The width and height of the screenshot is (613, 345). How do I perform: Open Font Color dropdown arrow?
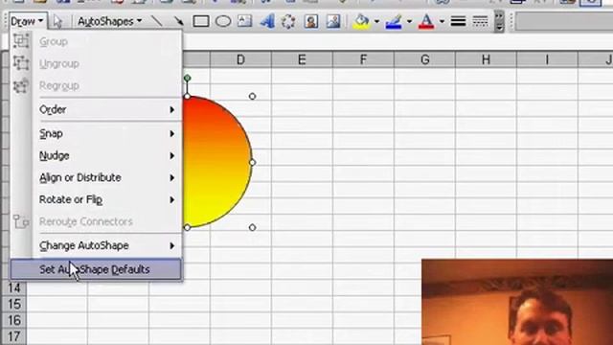click(x=442, y=21)
